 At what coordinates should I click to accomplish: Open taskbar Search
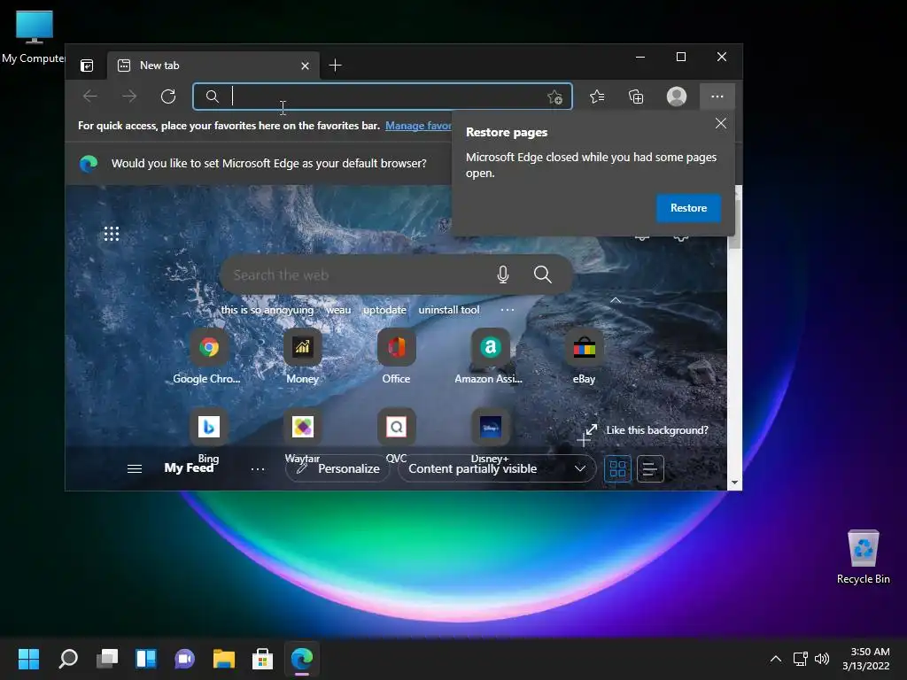(x=68, y=659)
